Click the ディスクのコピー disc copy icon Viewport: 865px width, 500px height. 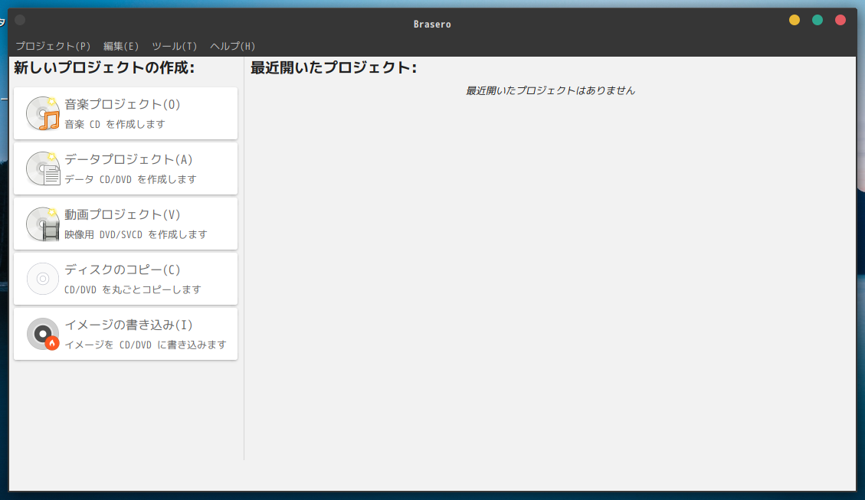click(x=42, y=278)
